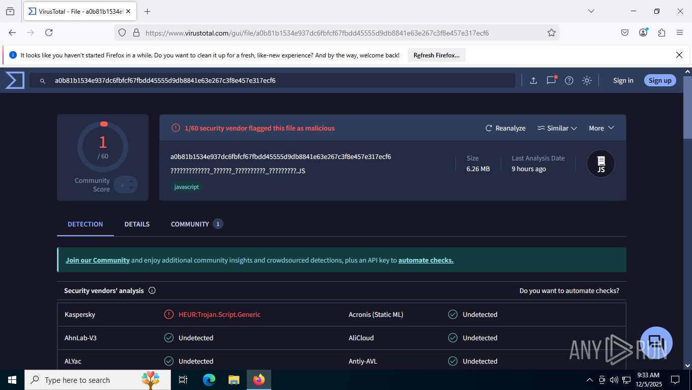Click the detection score circular gauge

pyautogui.click(x=103, y=147)
